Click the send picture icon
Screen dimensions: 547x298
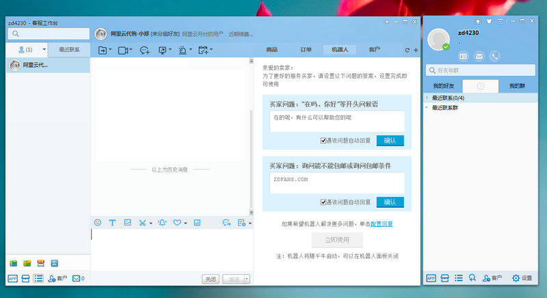tap(128, 222)
